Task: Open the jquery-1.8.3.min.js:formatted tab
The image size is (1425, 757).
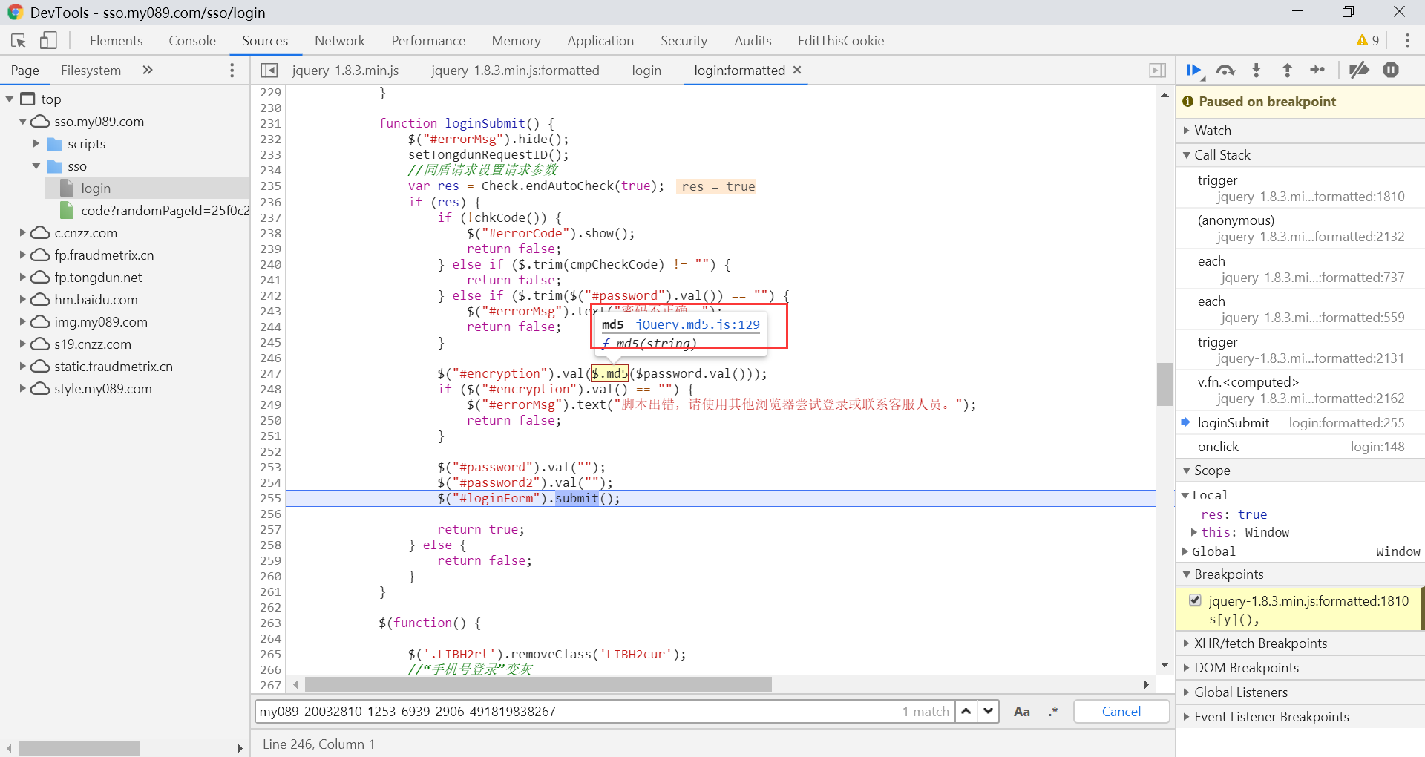Action: [515, 70]
